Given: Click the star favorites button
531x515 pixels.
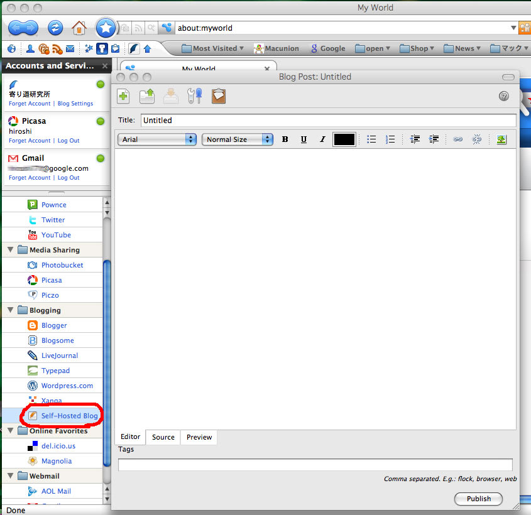Looking at the screenshot, I should pos(106,28).
